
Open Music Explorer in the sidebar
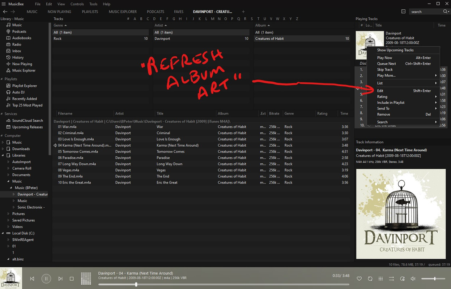[24, 70]
